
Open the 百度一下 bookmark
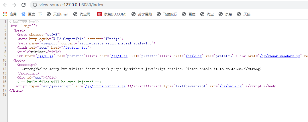point(32,14)
